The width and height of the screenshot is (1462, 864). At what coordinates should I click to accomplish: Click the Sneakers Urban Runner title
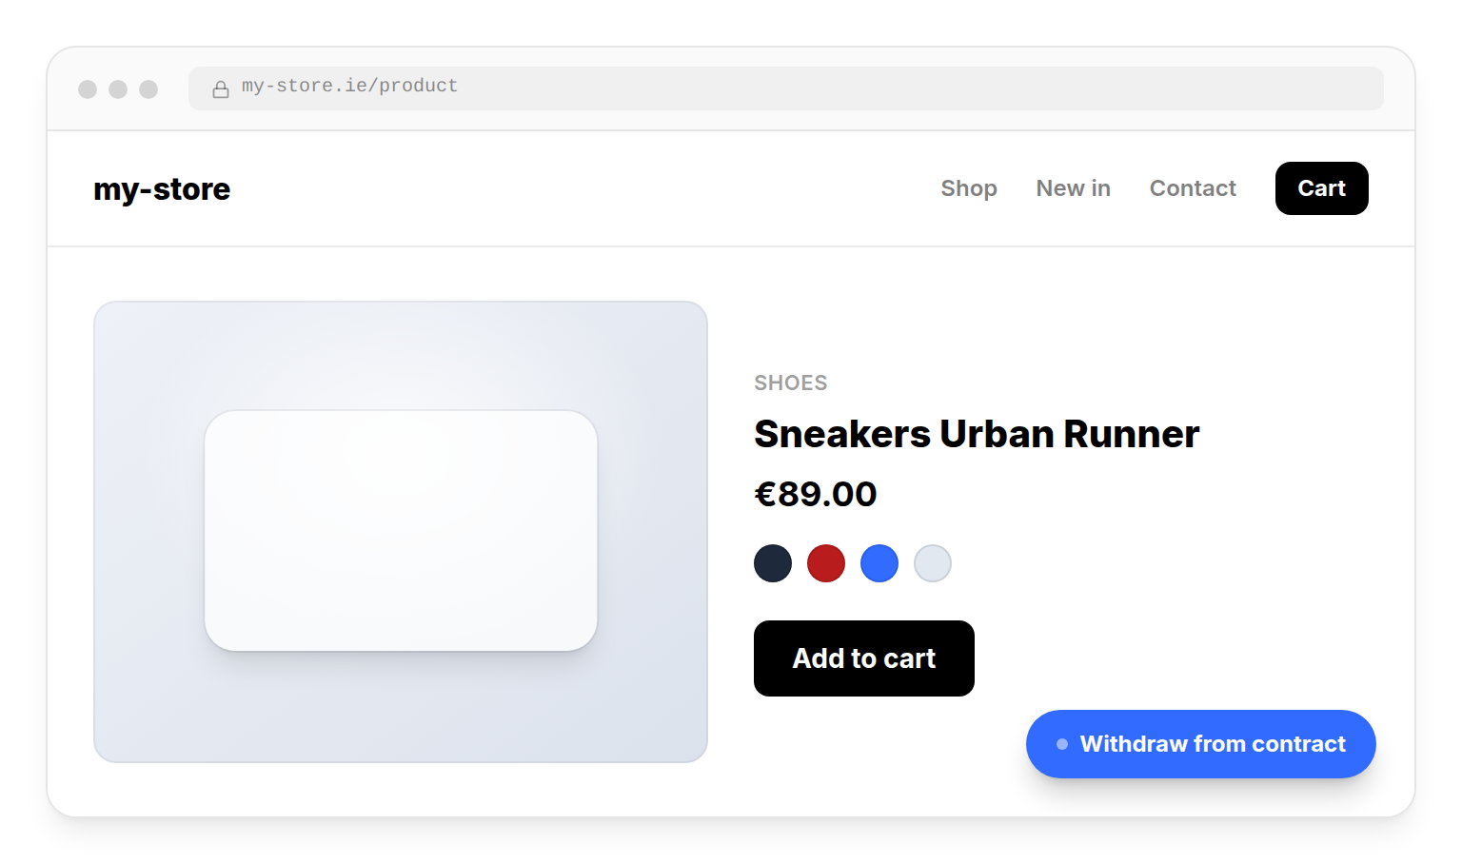point(977,434)
